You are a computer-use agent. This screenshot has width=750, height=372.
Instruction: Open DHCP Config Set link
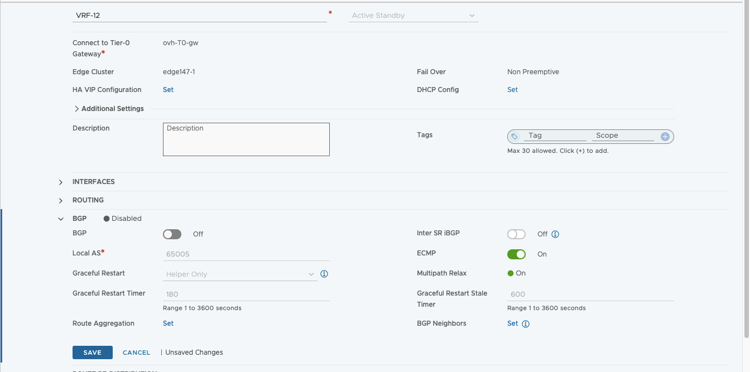tap(512, 90)
